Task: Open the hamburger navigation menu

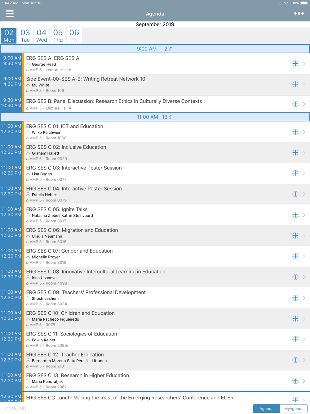Action: click(x=10, y=14)
